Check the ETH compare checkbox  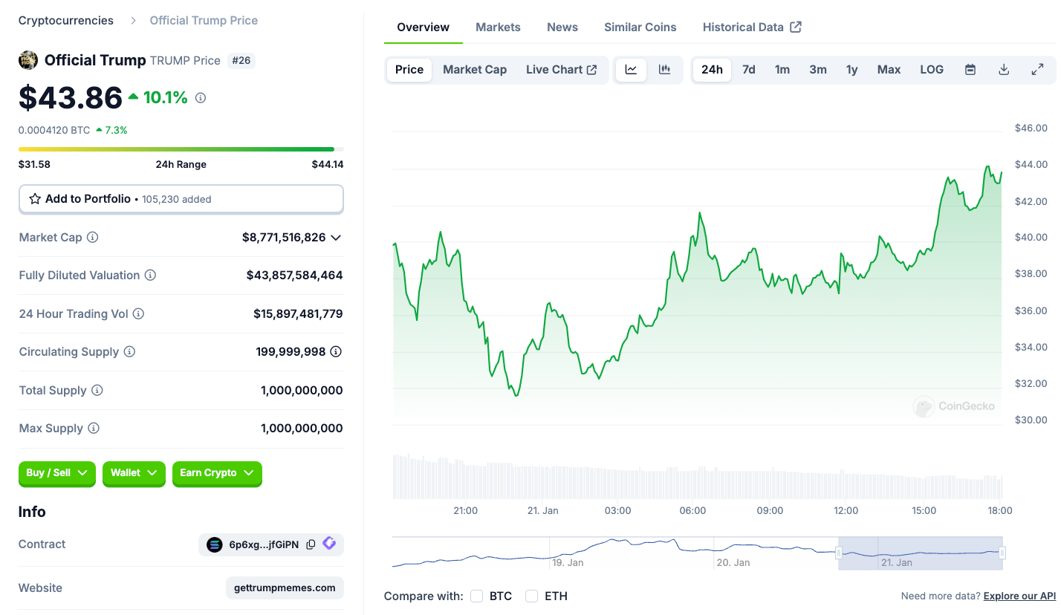point(532,596)
